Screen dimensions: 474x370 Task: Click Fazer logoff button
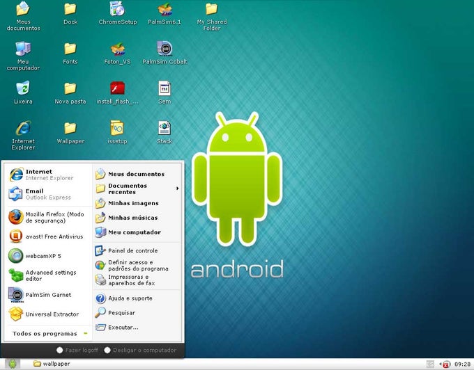pyautogui.click(x=77, y=350)
